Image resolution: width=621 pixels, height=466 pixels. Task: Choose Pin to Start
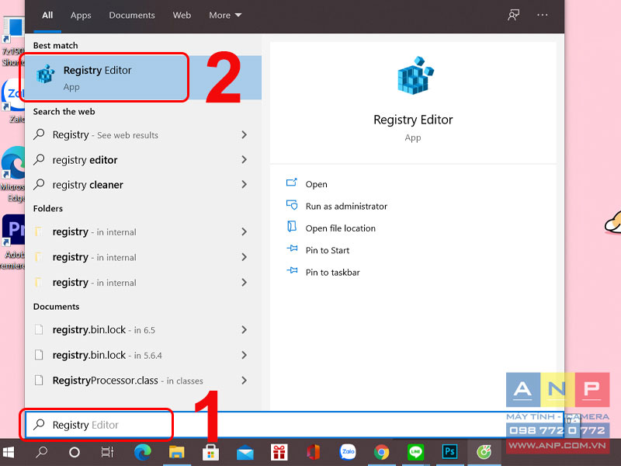click(x=327, y=250)
